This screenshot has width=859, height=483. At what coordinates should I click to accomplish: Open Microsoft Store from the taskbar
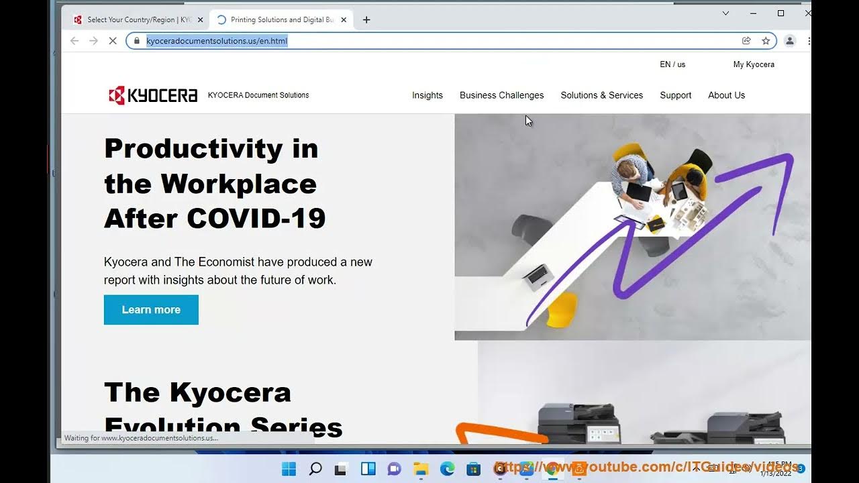474,469
